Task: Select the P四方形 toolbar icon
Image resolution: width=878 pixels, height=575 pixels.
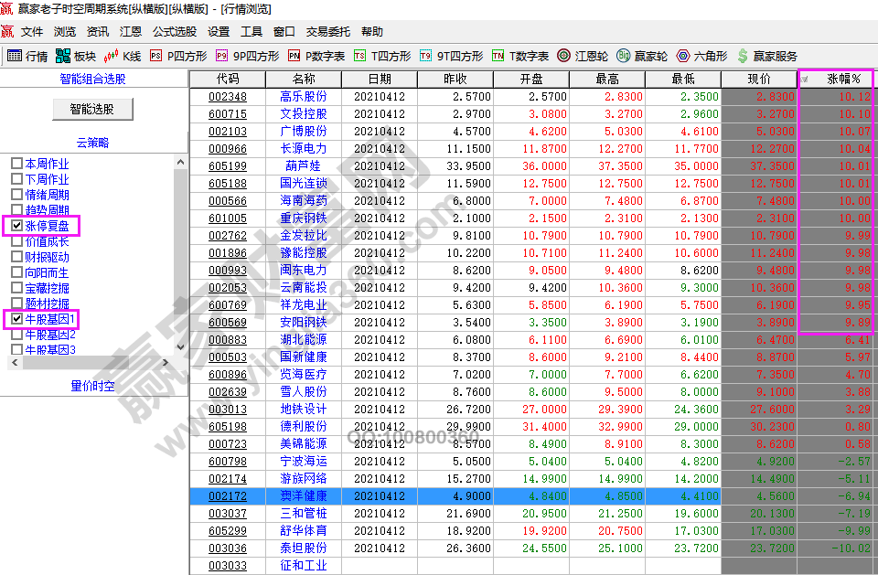Action: click(155, 56)
